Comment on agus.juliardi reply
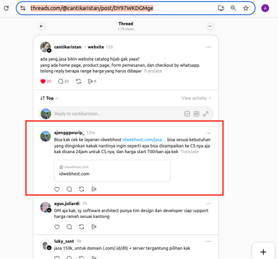Viewport: 278px width, 259px height. click(x=69, y=227)
